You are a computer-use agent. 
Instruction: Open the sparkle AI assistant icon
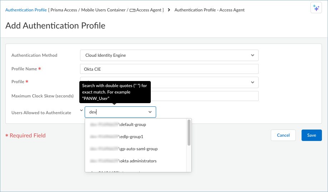(316, 8)
